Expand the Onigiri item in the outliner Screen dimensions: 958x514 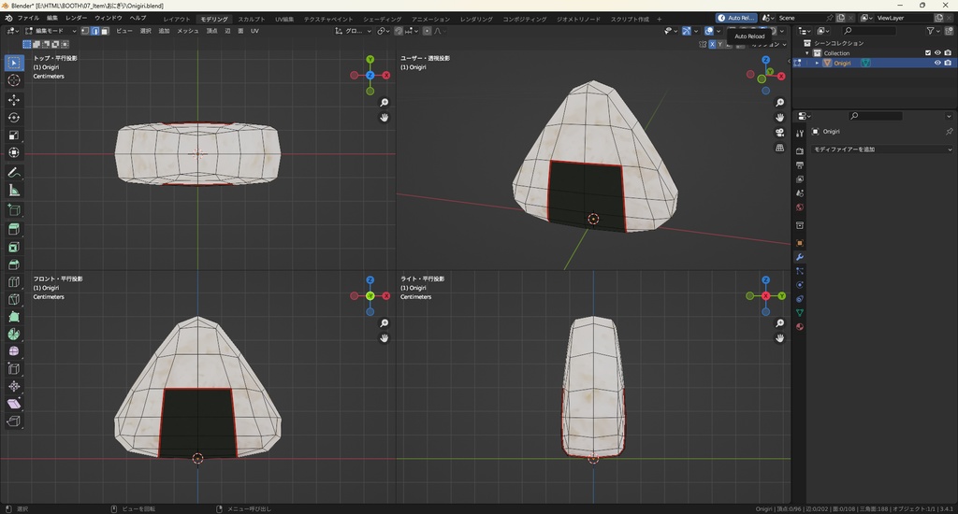(x=817, y=63)
